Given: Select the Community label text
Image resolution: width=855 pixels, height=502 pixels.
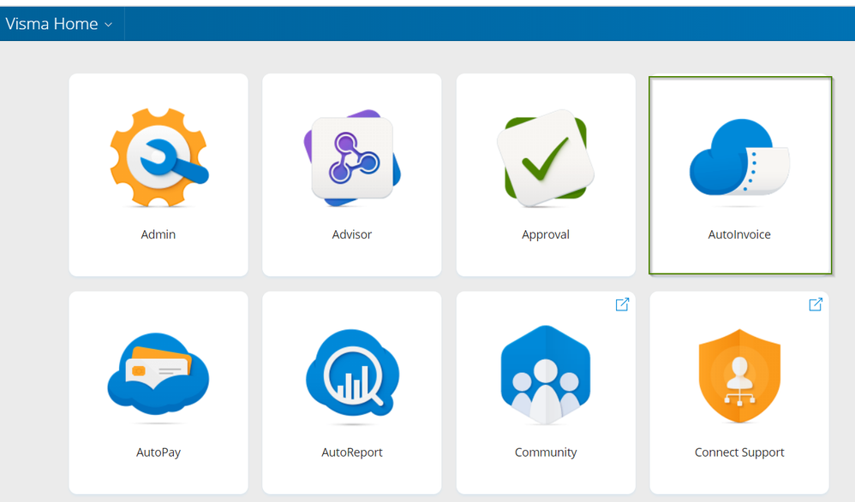Looking at the screenshot, I should click(x=545, y=452).
